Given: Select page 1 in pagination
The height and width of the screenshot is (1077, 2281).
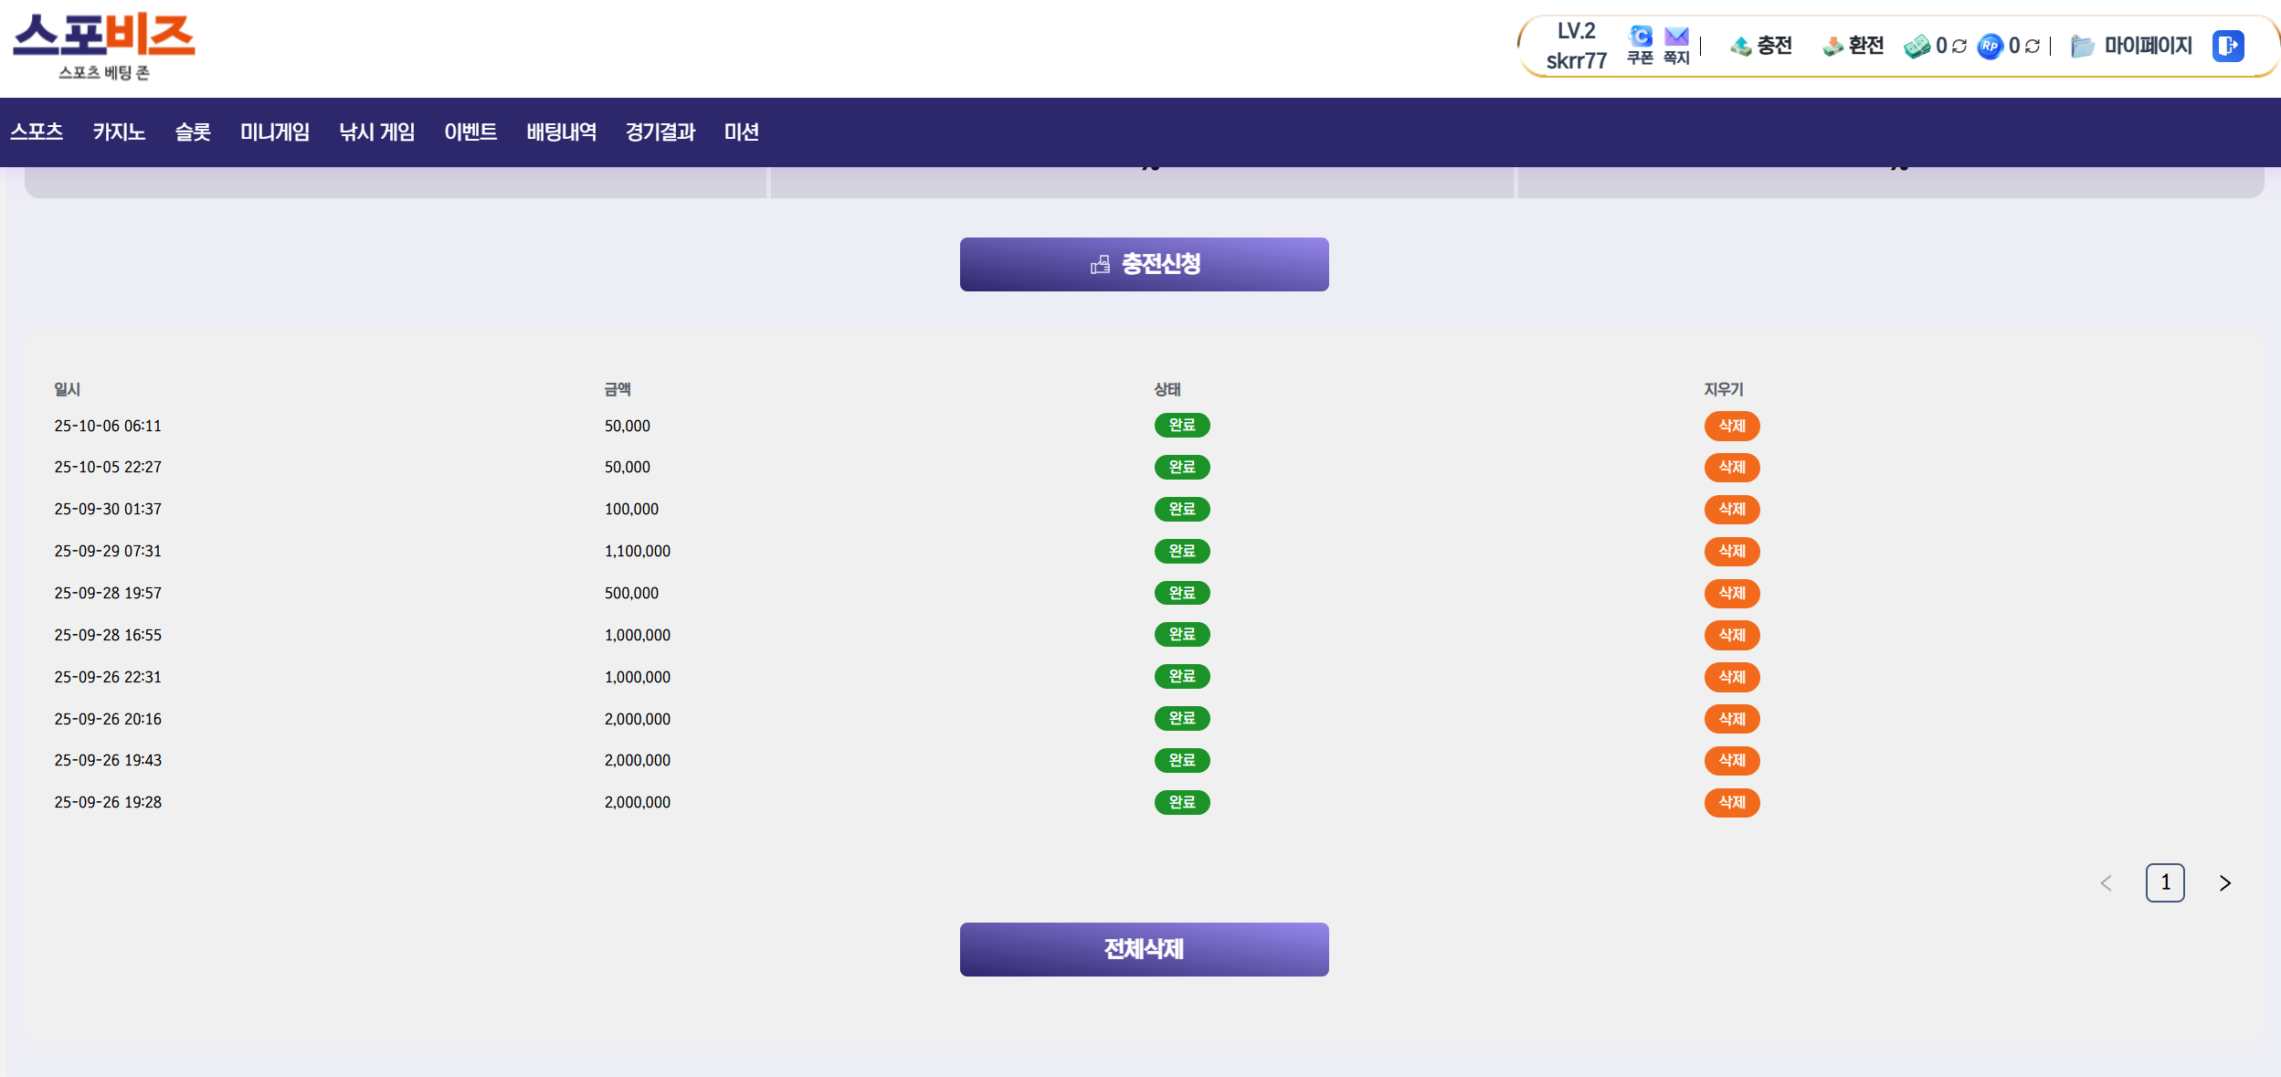Looking at the screenshot, I should click(2165, 882).
